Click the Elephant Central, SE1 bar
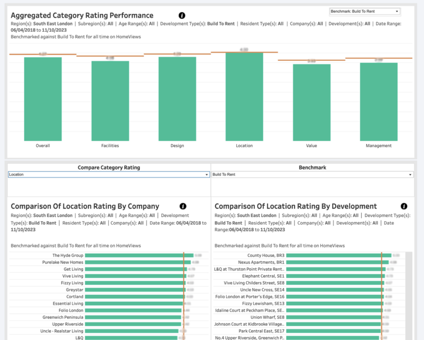Viewport: 424px width, 340px height. (335, 276)
